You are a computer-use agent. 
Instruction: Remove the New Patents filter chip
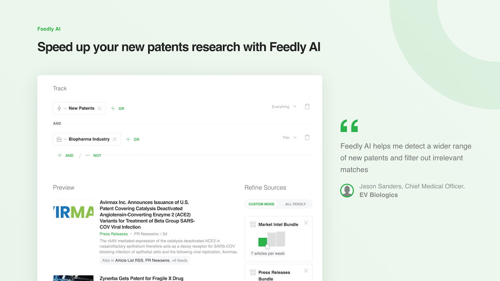pyautogui.click(x=100, y=108)
